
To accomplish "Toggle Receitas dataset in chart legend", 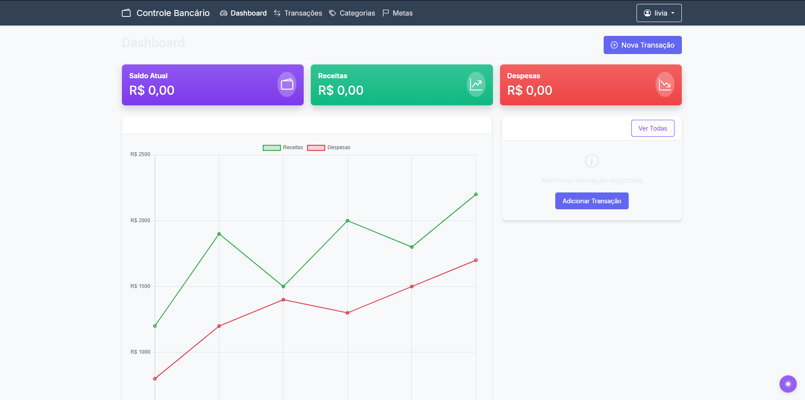I will (283, 147).
